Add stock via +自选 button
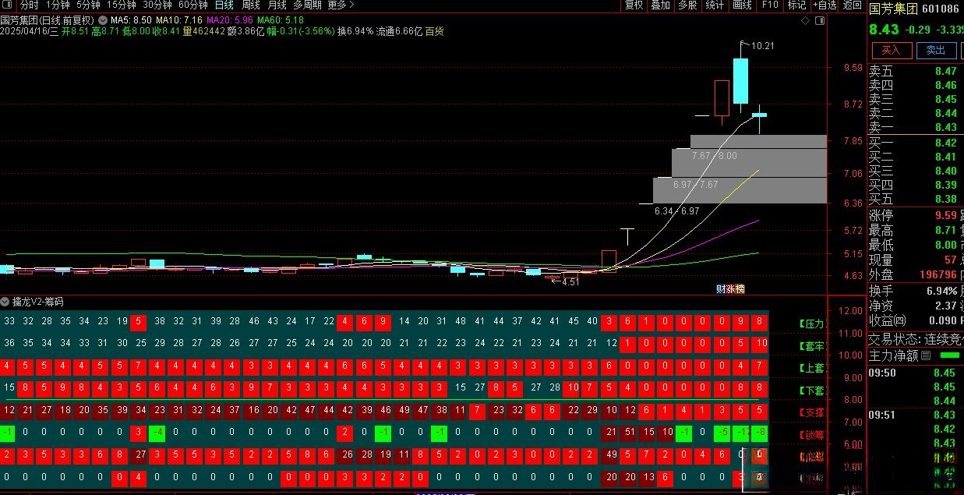Viewport: 964px width, 495px height. pyautogui.click(x=824, y=5)
